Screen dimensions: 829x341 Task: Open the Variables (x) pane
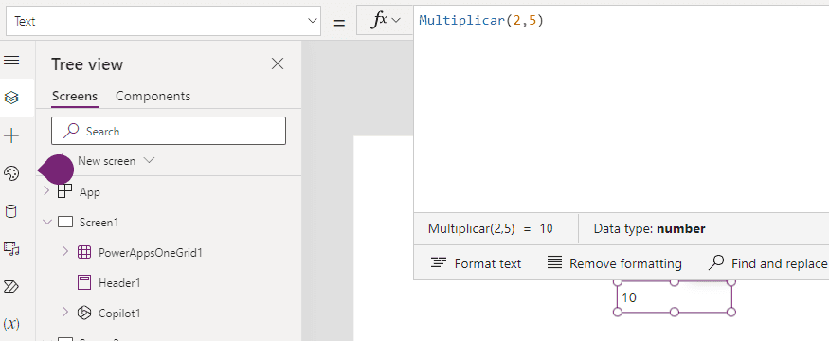coord(11,324)
